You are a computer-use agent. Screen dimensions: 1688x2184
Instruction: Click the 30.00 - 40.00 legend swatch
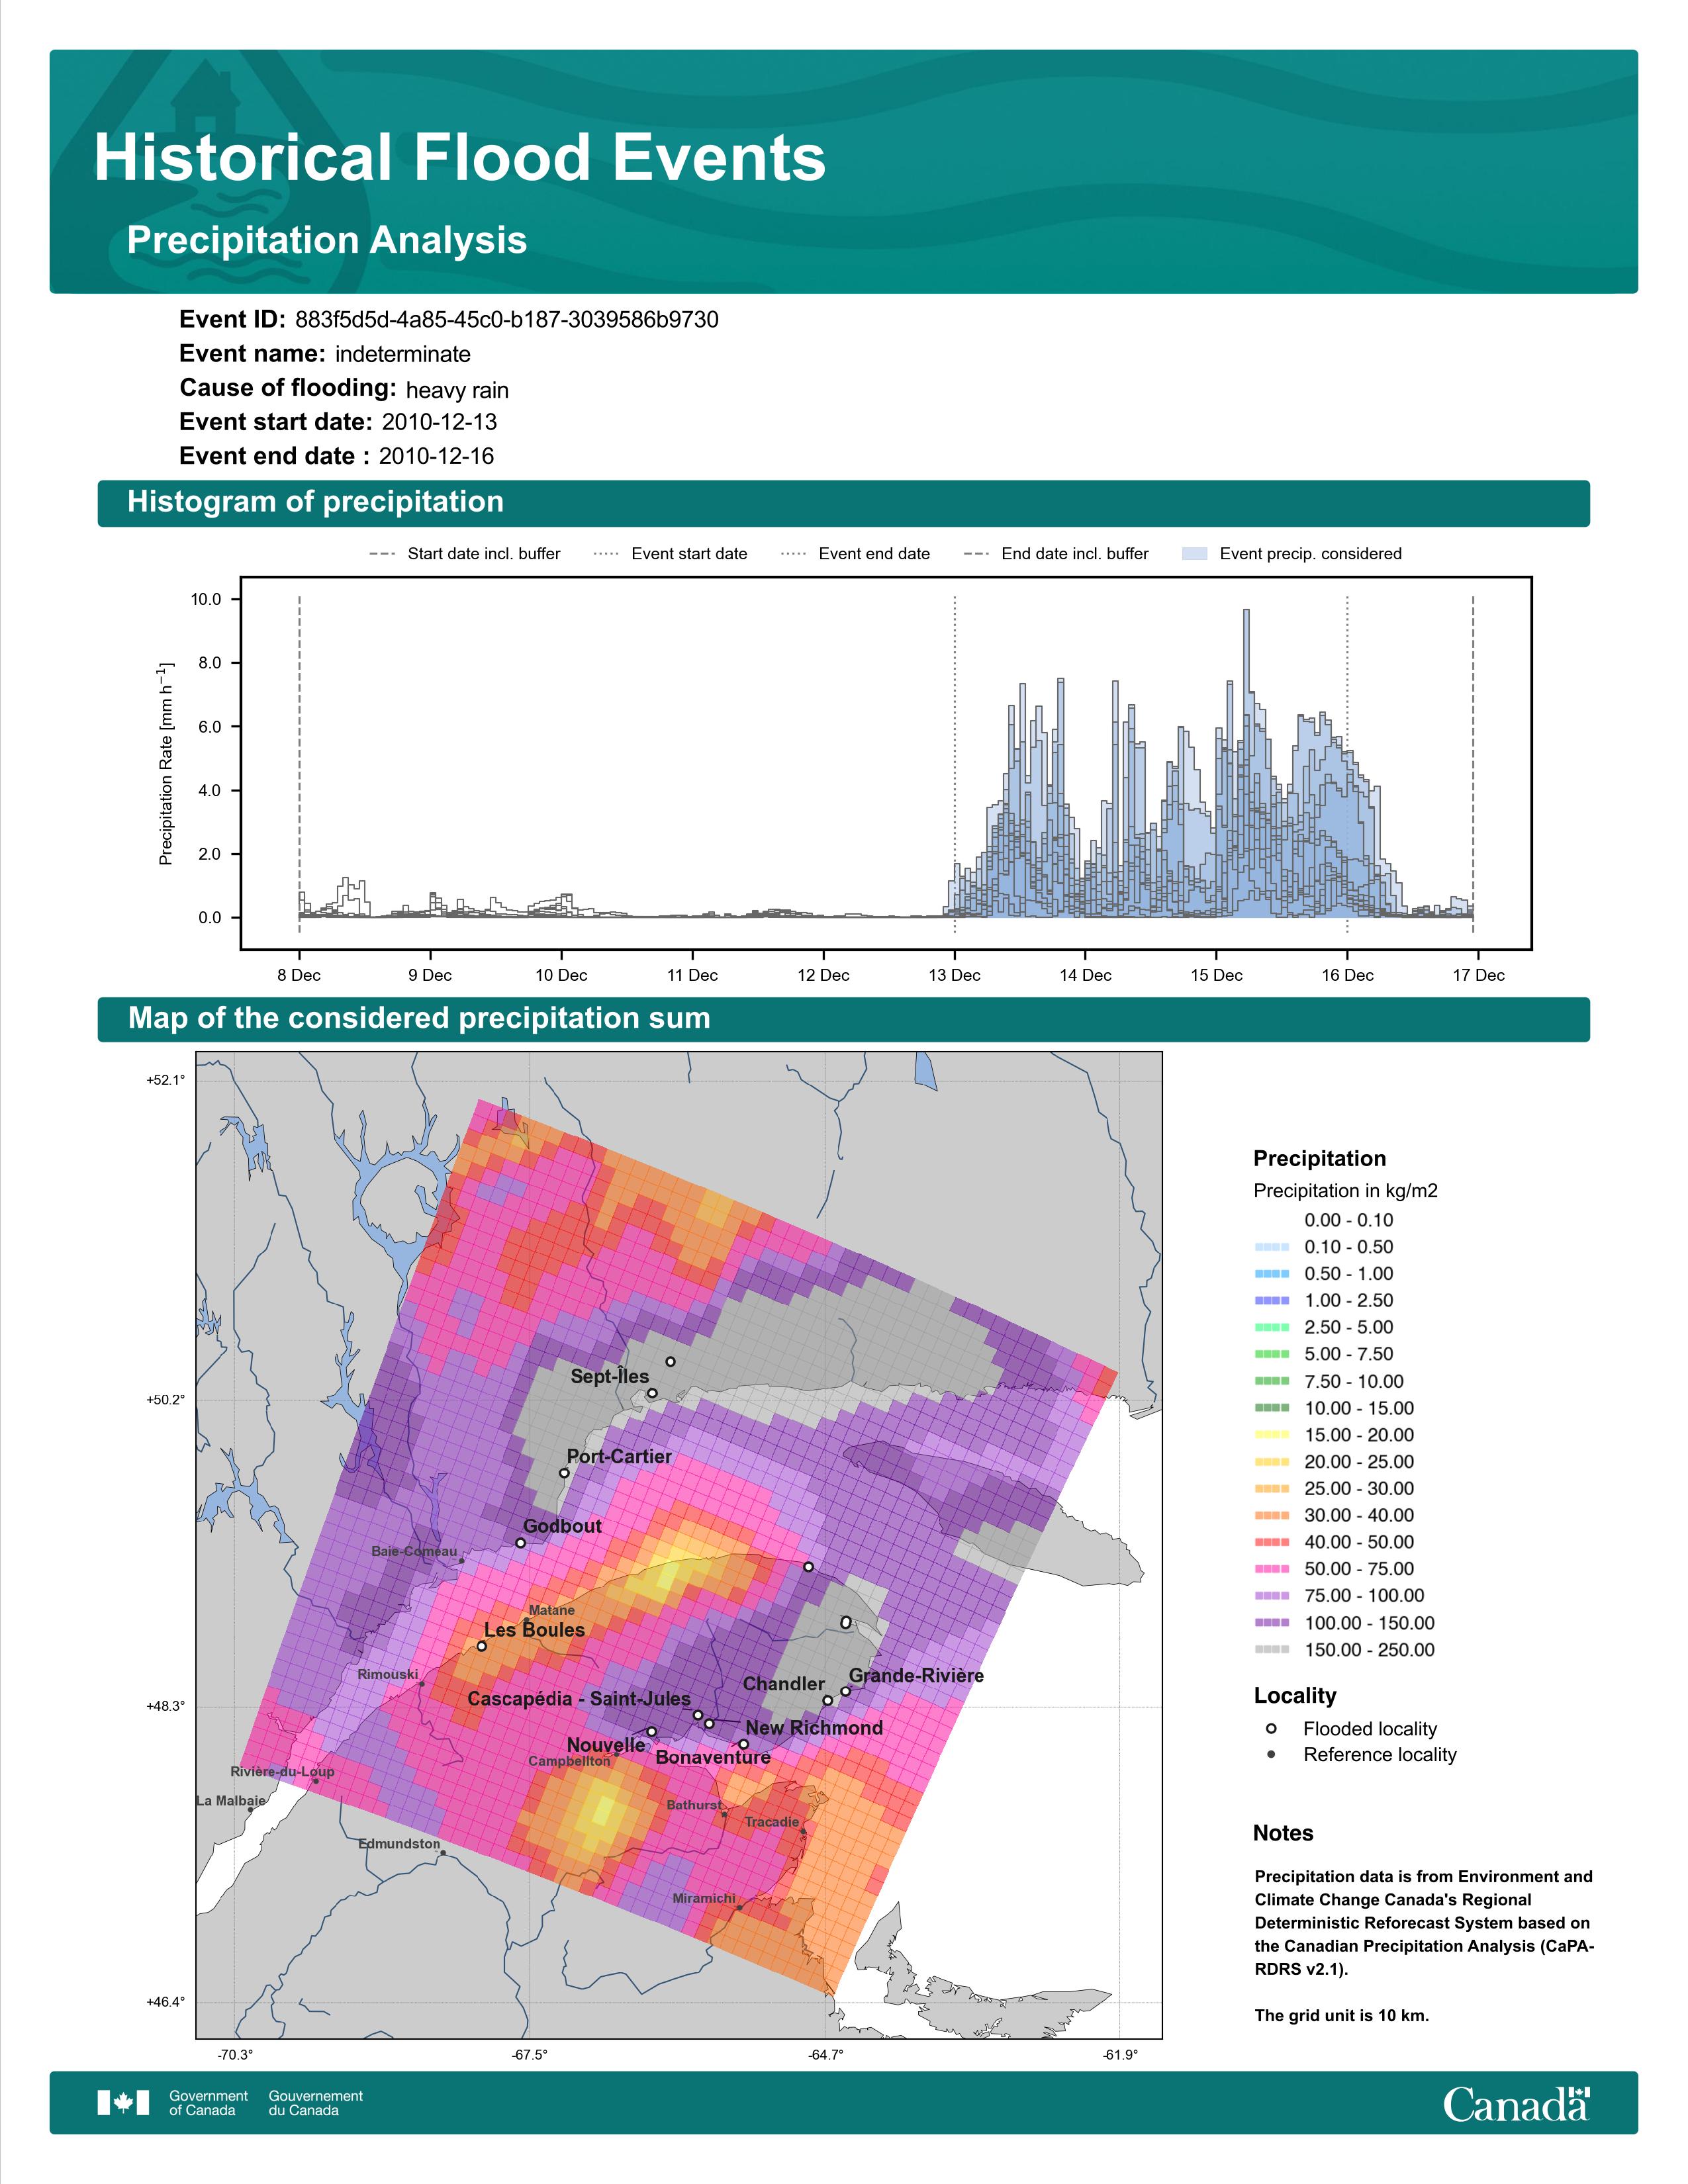1271,1515
